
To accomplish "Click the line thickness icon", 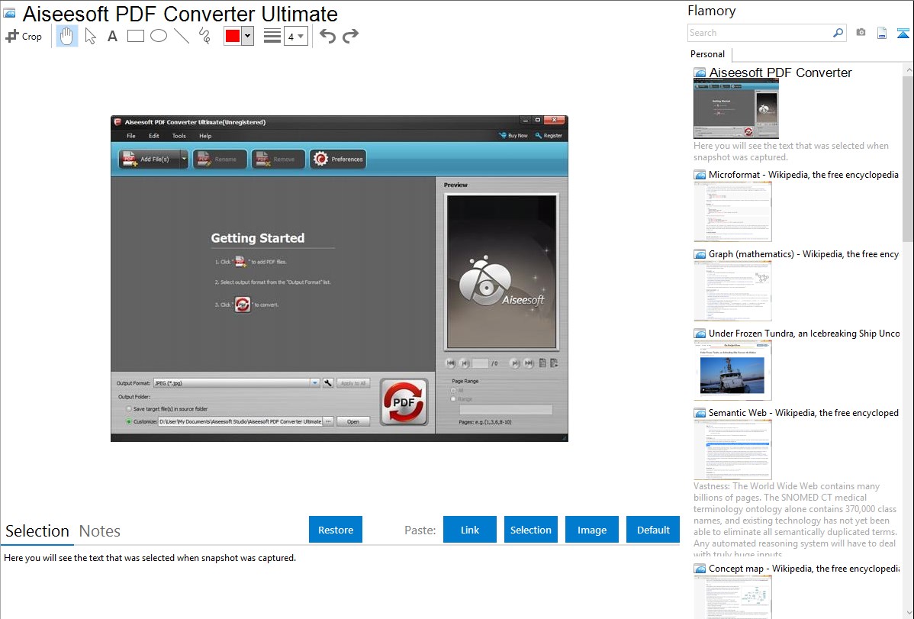I will coord(272,36).
